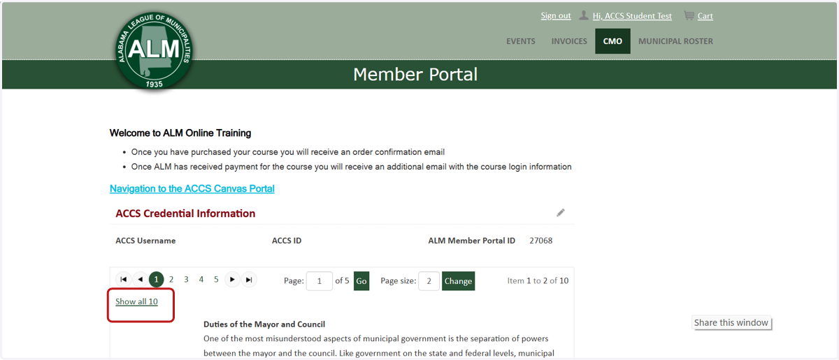Open the Events menu
The height and width of the screenshot is (360, 839).
[521, 41]
